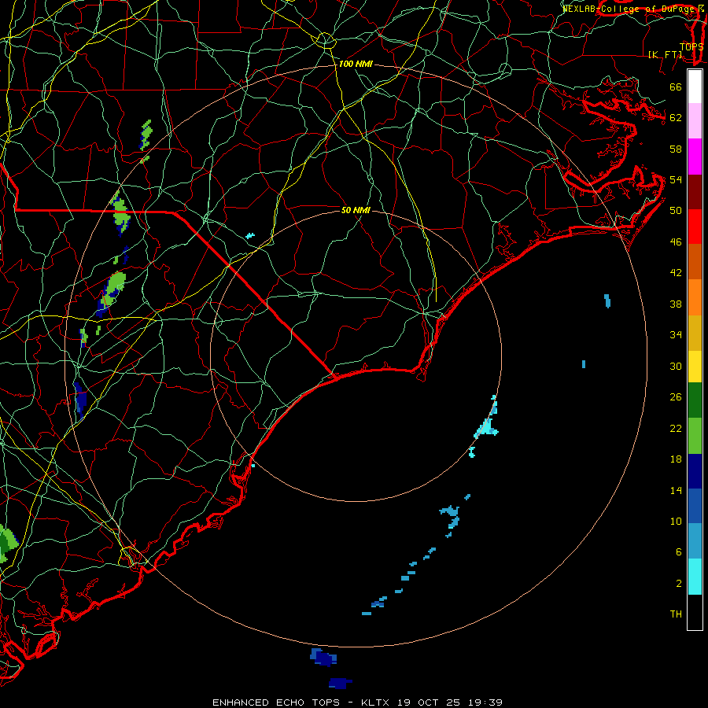Click the '50 NMI' range ring label
Viewport: 708px width, 708px height.
point(356,210)
